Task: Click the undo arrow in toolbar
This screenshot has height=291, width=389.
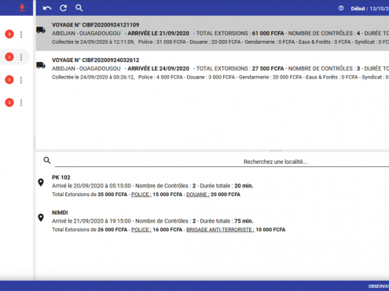Action: click(47, 8)
